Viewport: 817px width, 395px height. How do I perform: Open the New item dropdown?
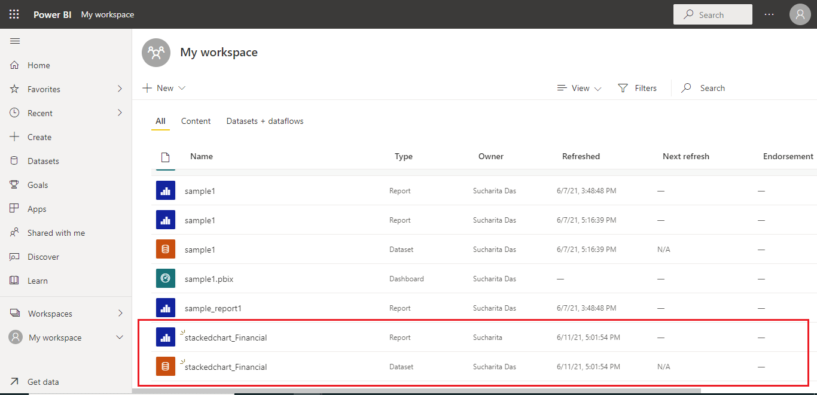pyautogui.click(x=164, y=88)
